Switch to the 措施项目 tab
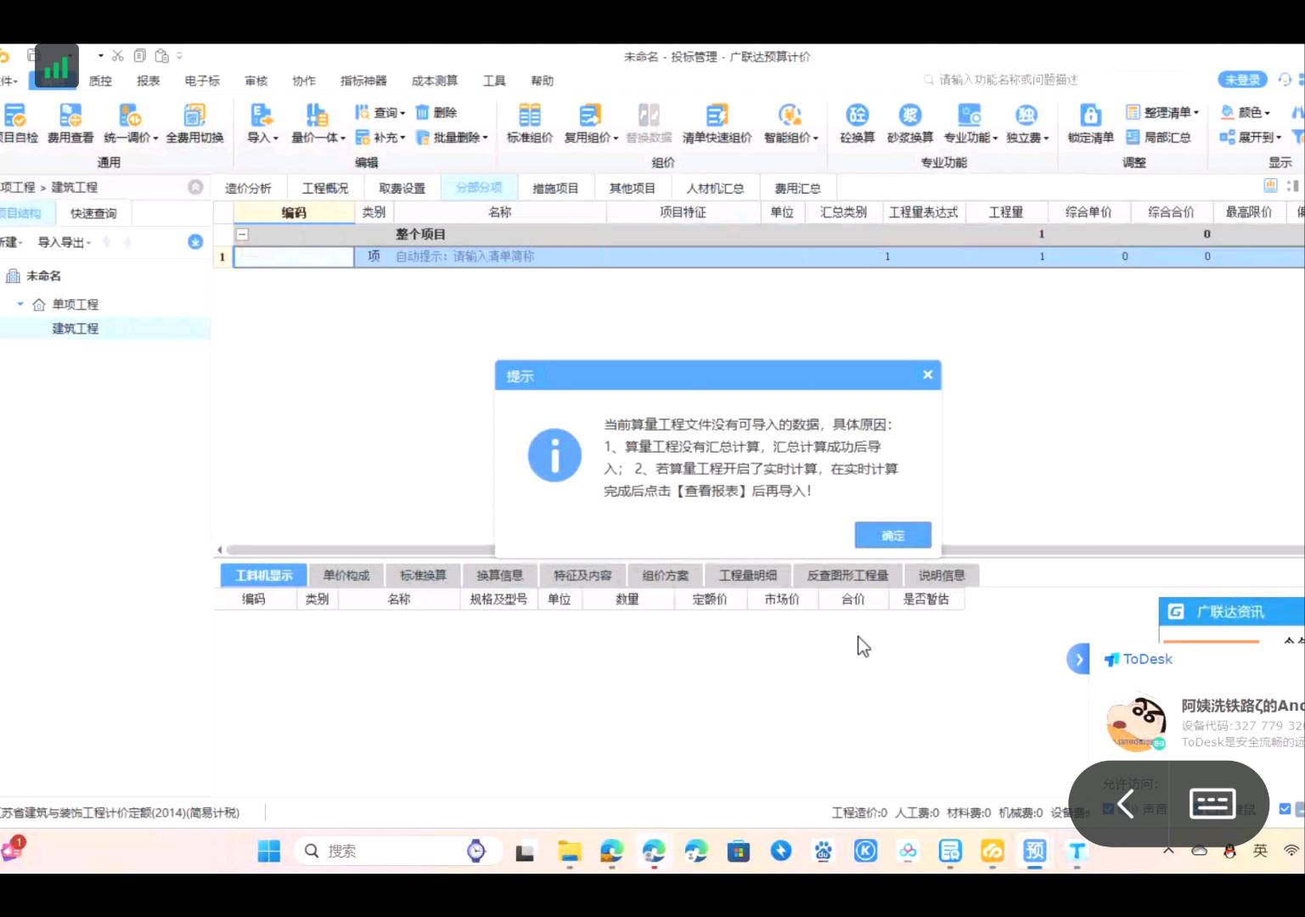 pyautogui.click(x=555, y=188)
